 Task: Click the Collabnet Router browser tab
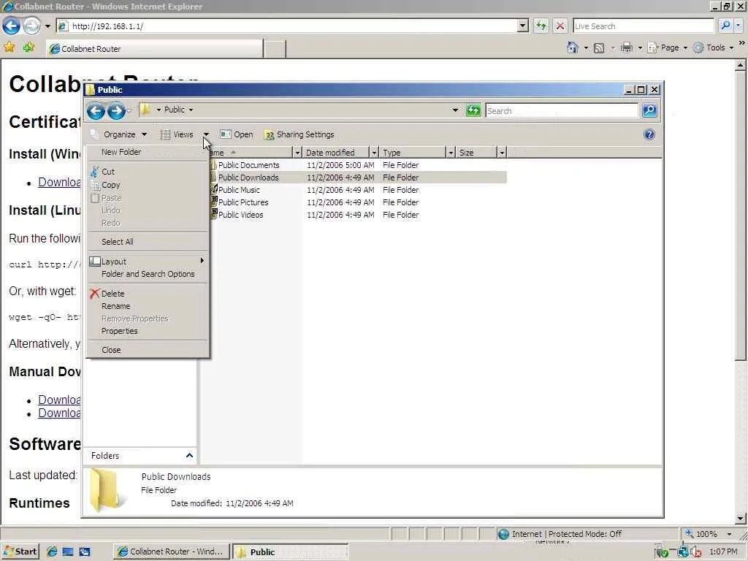pos(155,49)
